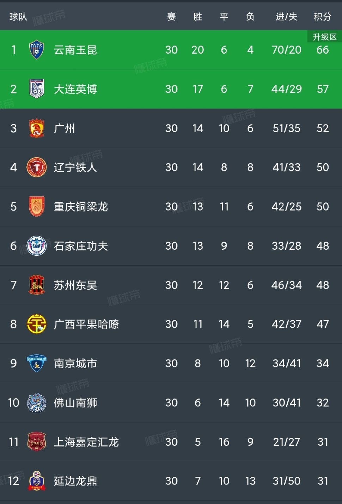
Task: Click the 积分 column header
Action: [x=323, y=17]
